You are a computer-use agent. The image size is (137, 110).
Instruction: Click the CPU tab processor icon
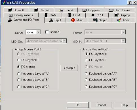click(x=93, y=15)
